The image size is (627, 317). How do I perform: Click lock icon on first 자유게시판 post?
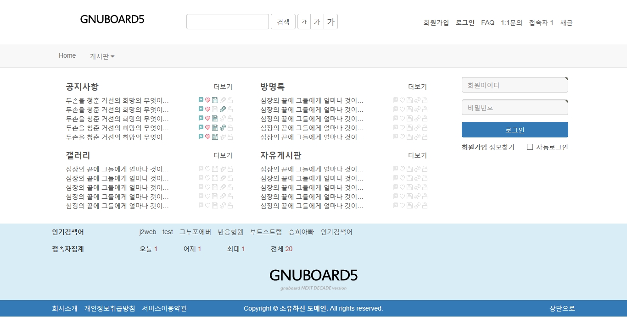(x=425, y=169)
